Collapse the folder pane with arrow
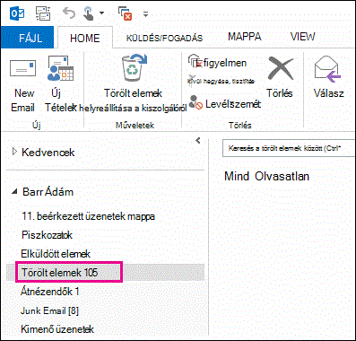Screen dimensions: 356x341 pos(197,140)
